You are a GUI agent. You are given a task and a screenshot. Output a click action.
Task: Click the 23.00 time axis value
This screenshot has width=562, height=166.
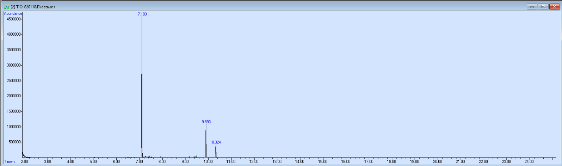point(506,162)
